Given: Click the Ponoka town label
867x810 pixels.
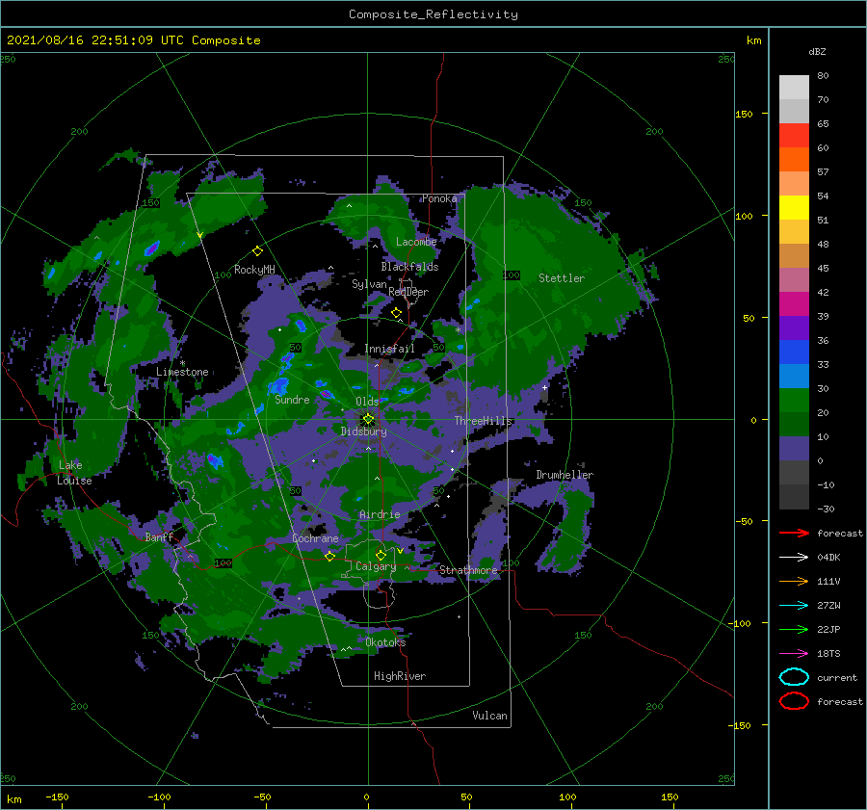Looking at the screenshot, I should [439, 198].
